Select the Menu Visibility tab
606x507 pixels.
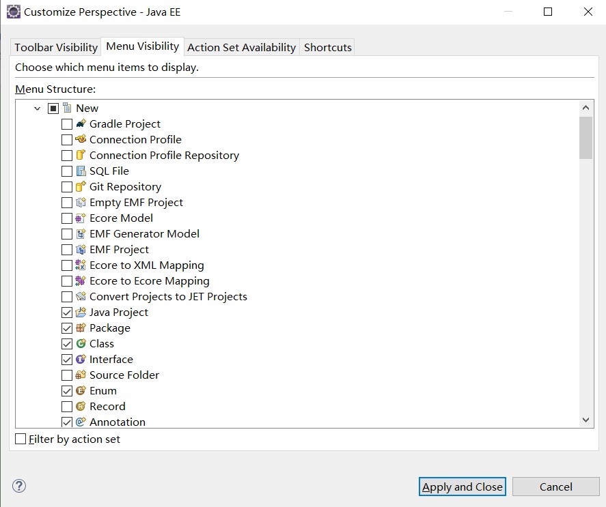pos(143,46)
